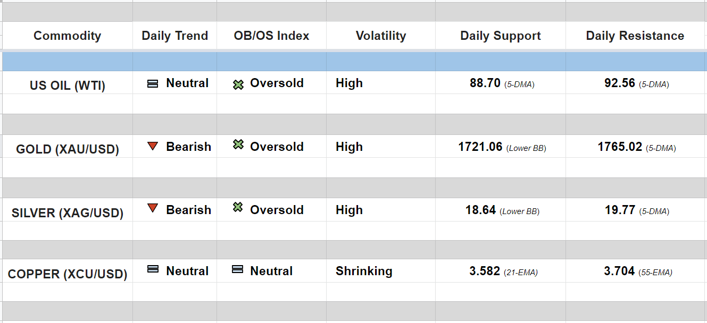Select the OB/OS Index header cell
This screenshot has width=707, height=323.
(271, 36)
